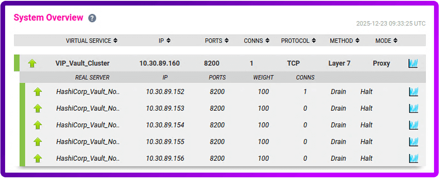Open the VIP_Vault_Cluster graph icon

(413, 64)
